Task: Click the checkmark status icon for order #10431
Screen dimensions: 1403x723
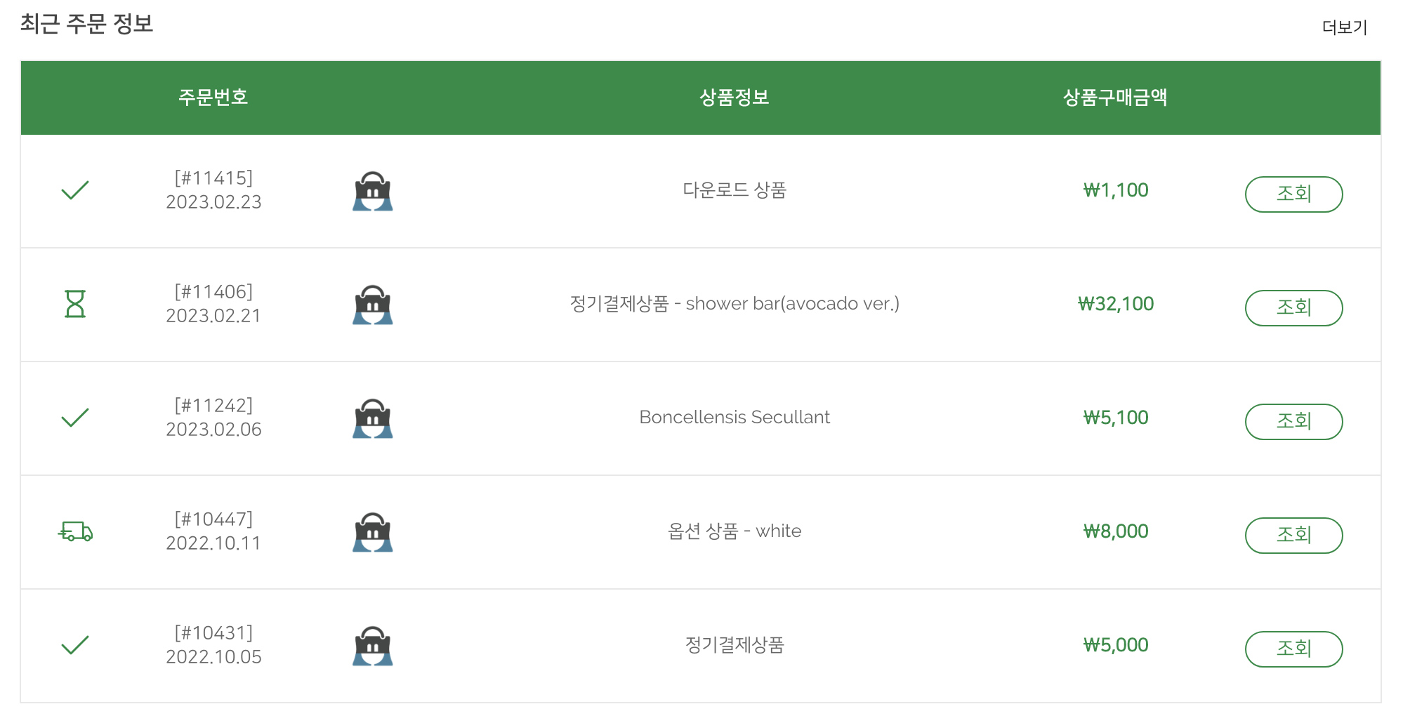Action: pos(75,645)
